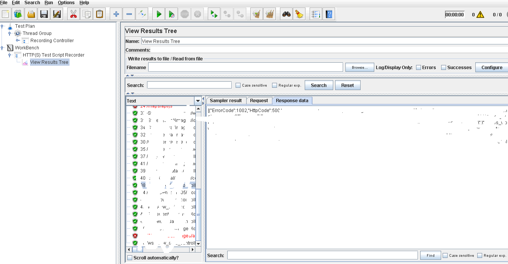
Task: Click the Paste clipboard icon
Action: click(x=100, y=14)
